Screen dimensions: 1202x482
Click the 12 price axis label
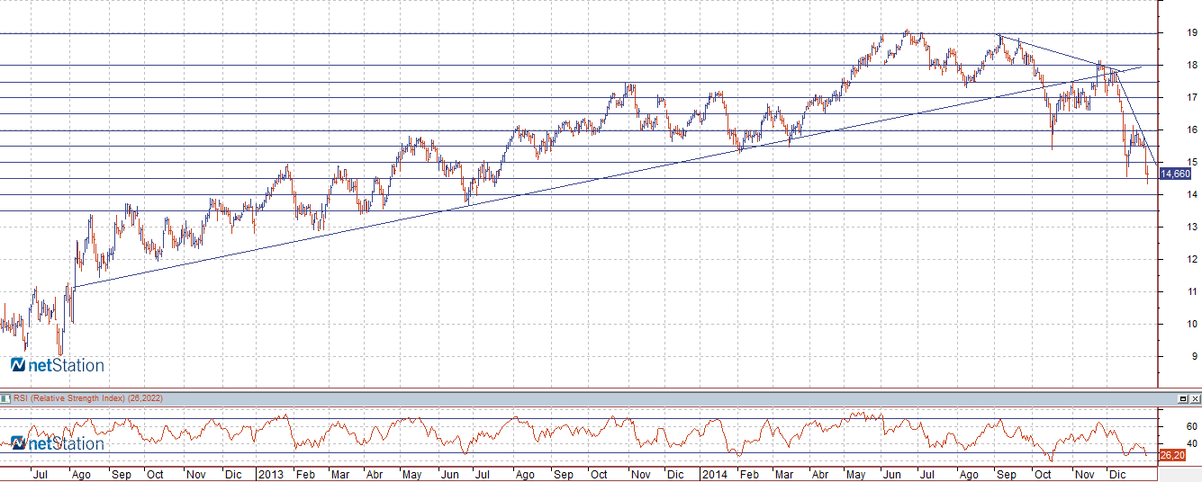[1191, 259]
